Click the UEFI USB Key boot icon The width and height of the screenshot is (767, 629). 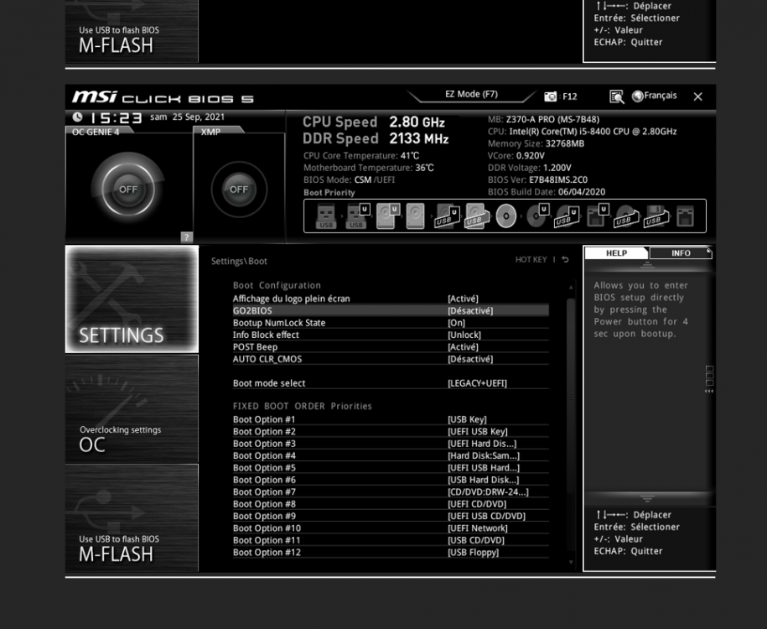pos(356,216)
